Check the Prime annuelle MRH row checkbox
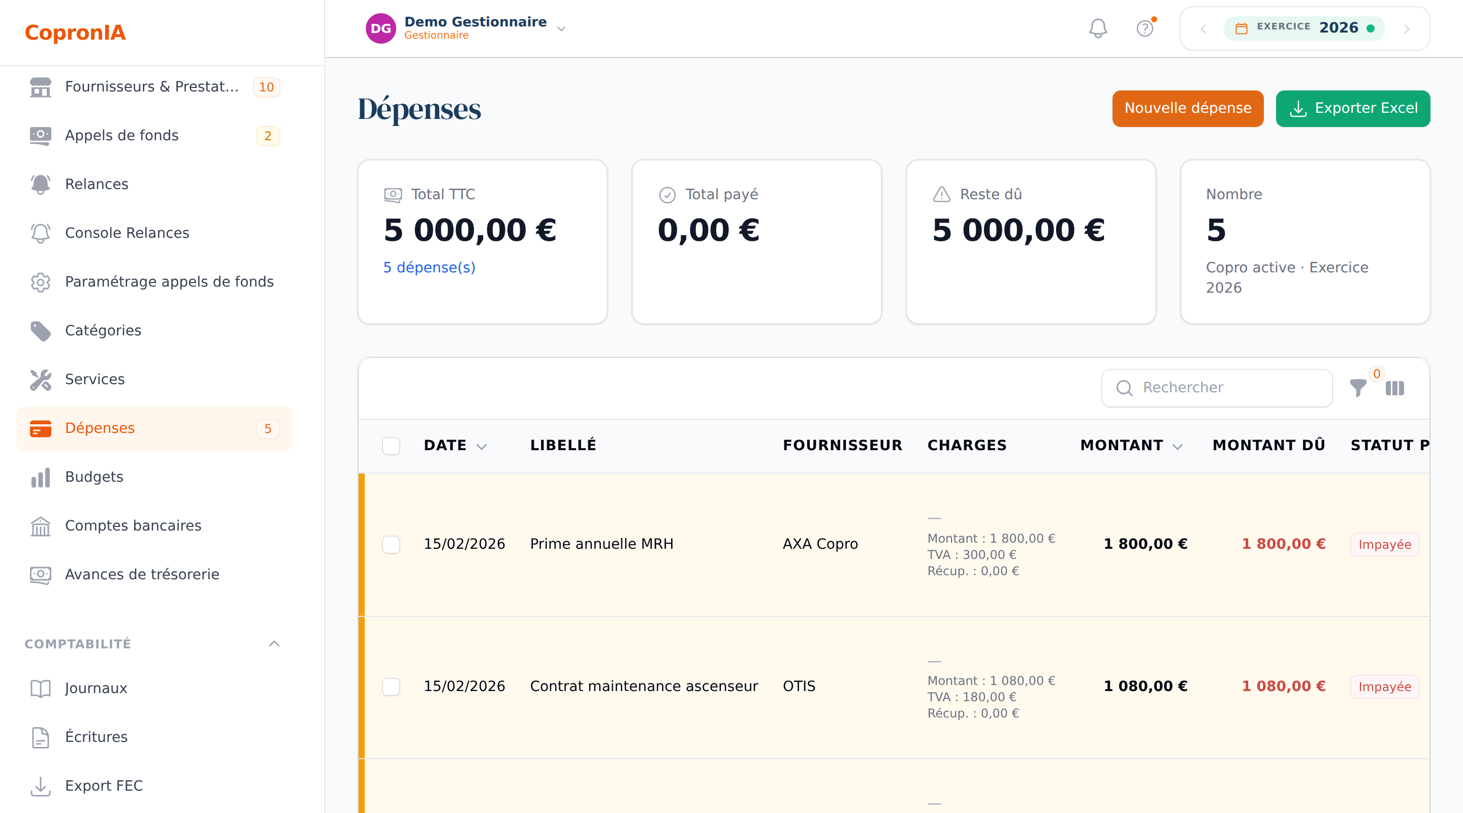1463x813 pixels. (x=391, y=544)
